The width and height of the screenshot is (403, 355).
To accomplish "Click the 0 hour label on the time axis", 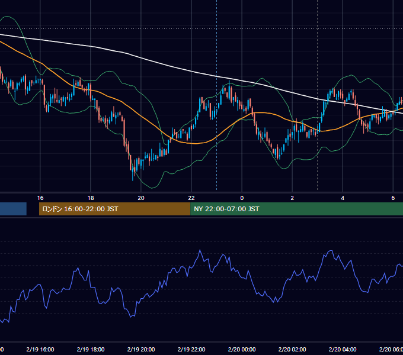I will click(x=242, y=198).
